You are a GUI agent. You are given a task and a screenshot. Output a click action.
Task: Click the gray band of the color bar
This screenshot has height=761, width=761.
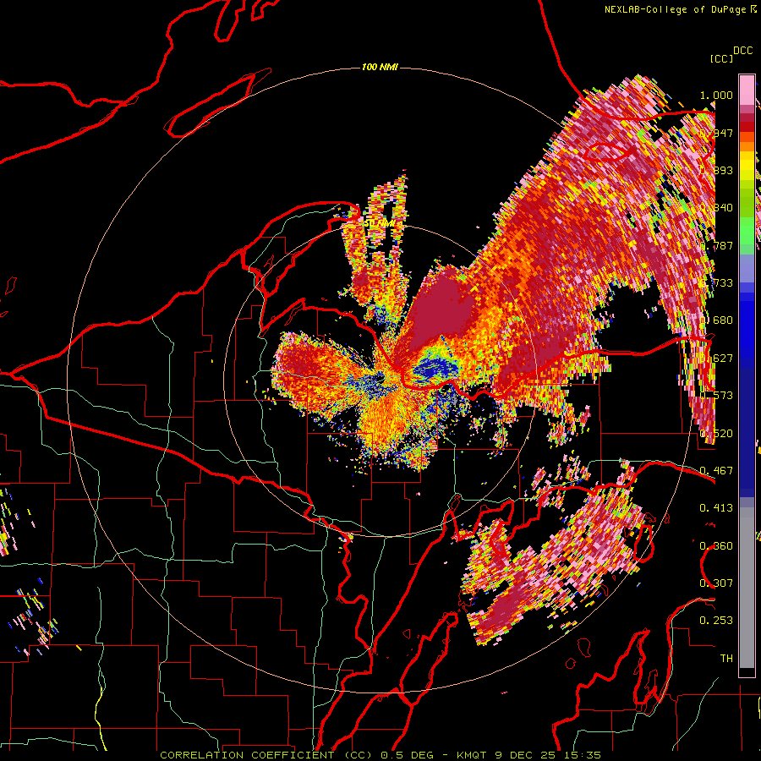747,588
